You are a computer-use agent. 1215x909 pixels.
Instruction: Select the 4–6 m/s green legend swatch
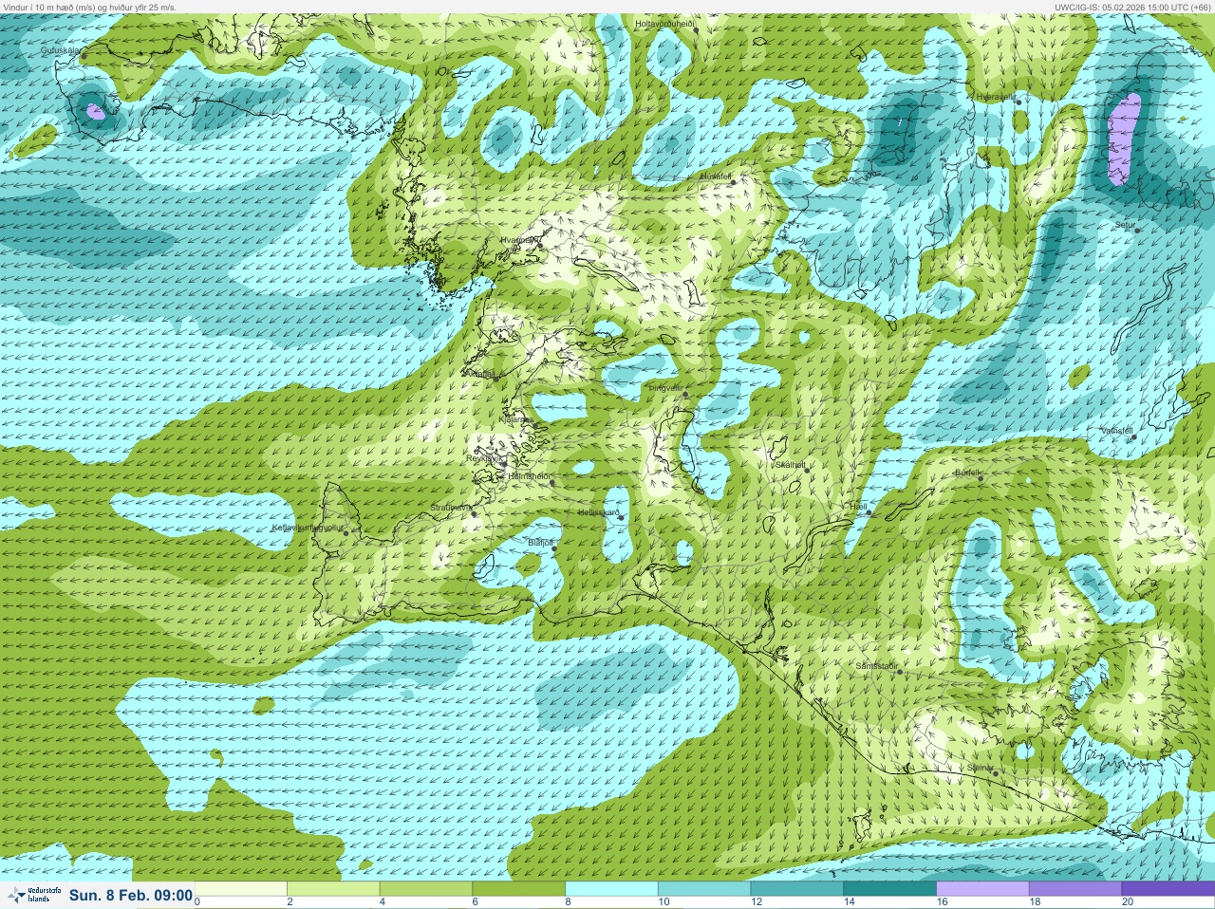(x=427, y=889)
